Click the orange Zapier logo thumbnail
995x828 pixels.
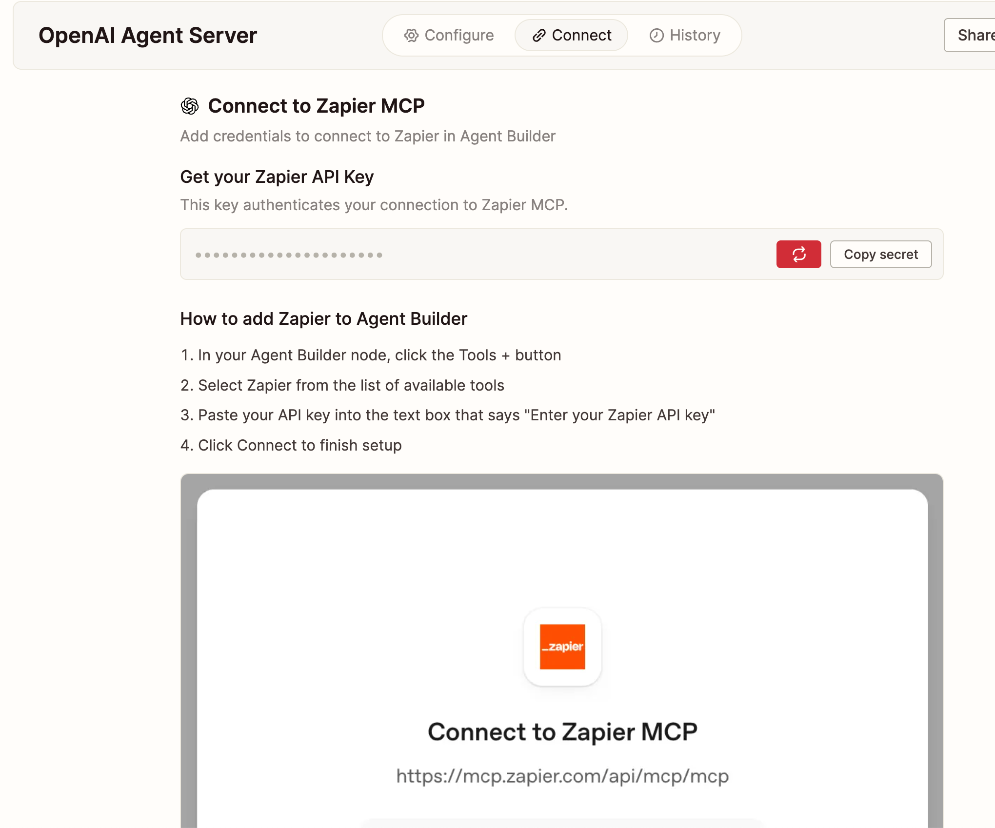tap(562, 647)
